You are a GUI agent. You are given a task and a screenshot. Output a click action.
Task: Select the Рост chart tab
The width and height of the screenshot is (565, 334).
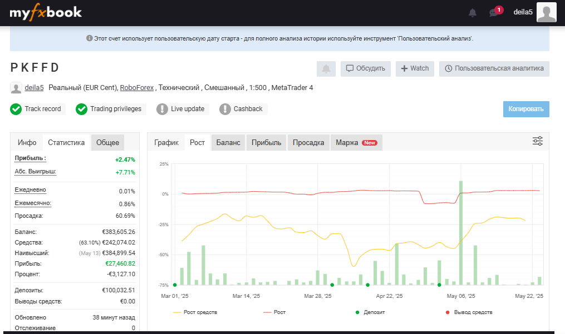click(x=198, y=142)
